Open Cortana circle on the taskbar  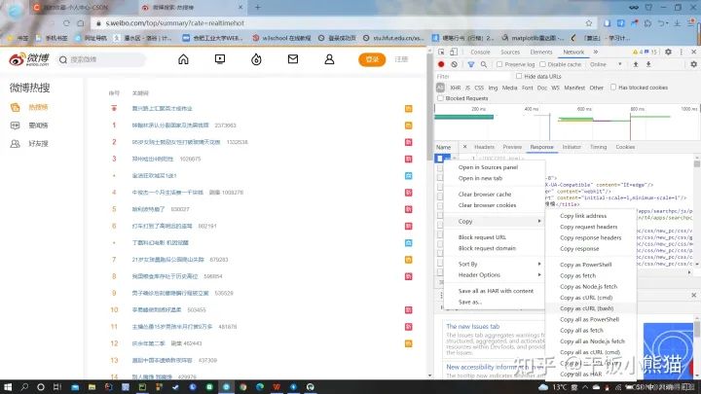(x=41, y=387)
